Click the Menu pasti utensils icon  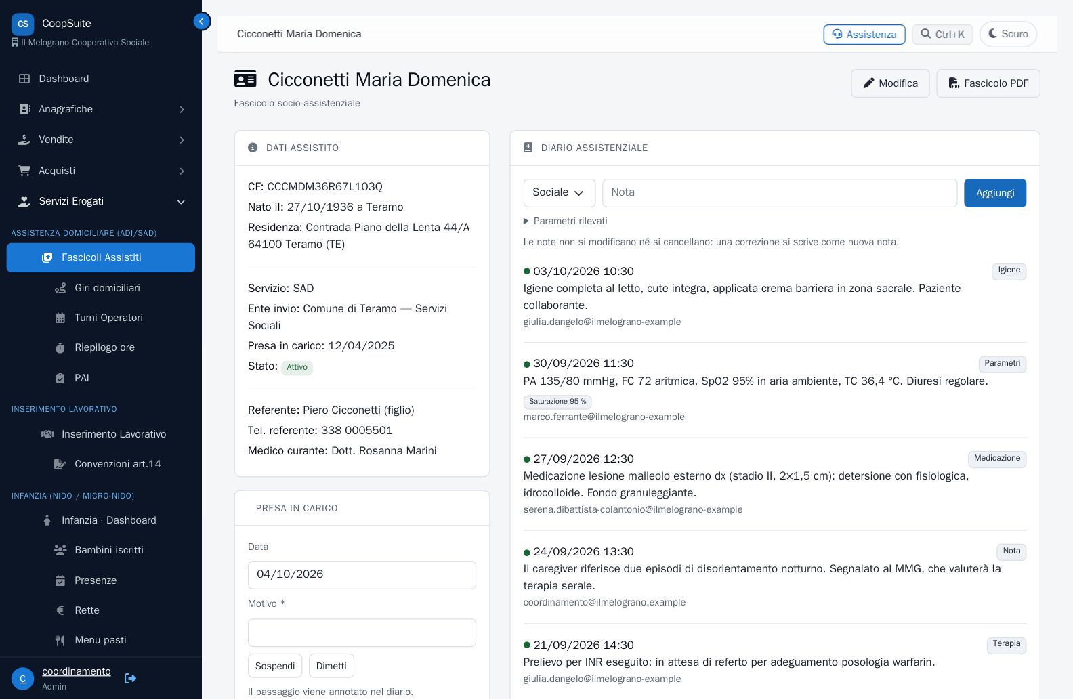point(60,640)
